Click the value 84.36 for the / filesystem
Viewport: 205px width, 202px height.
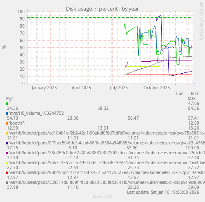coord(193,108)
